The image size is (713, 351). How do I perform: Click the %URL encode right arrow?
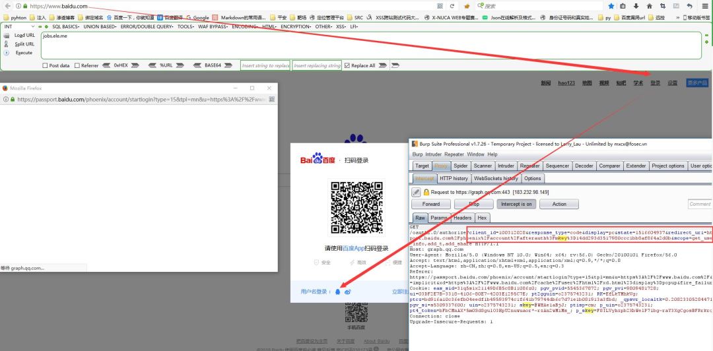click(x=179, y=65)
